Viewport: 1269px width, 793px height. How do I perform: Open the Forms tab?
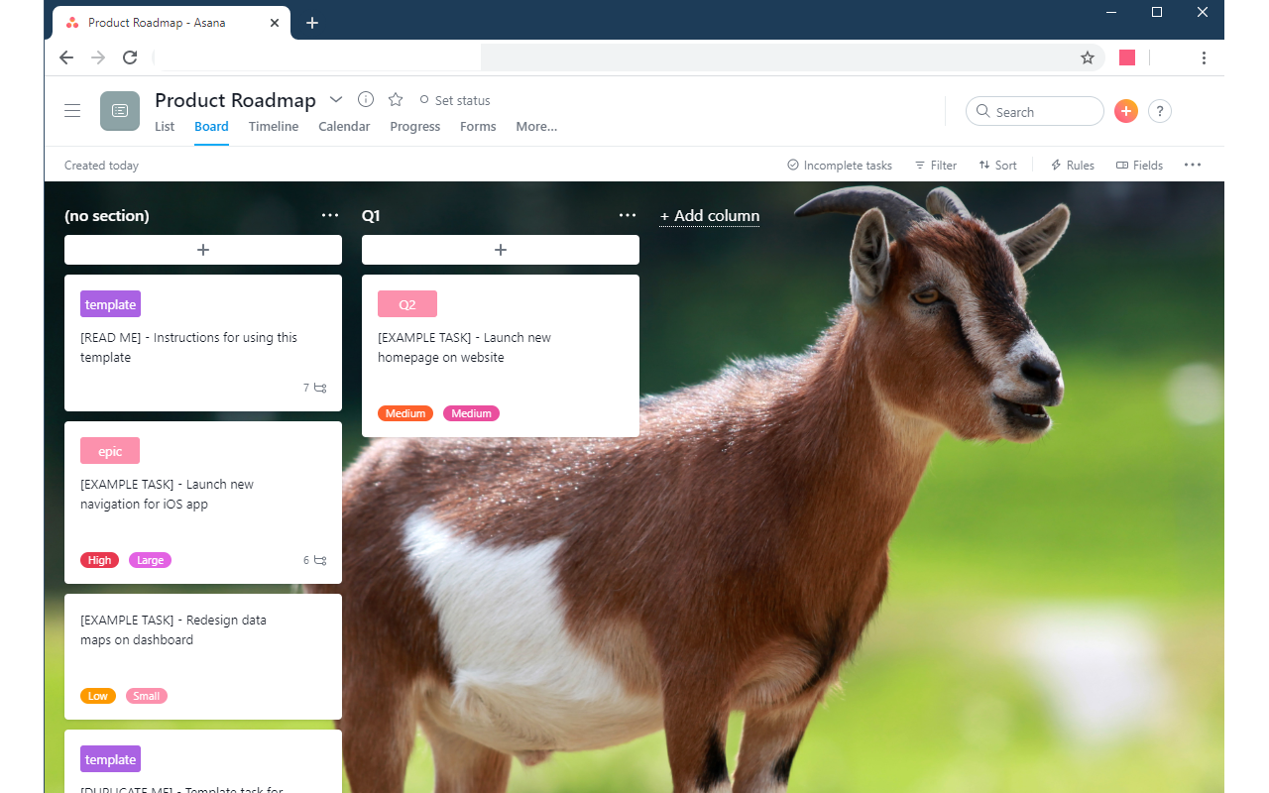point(478,127)
